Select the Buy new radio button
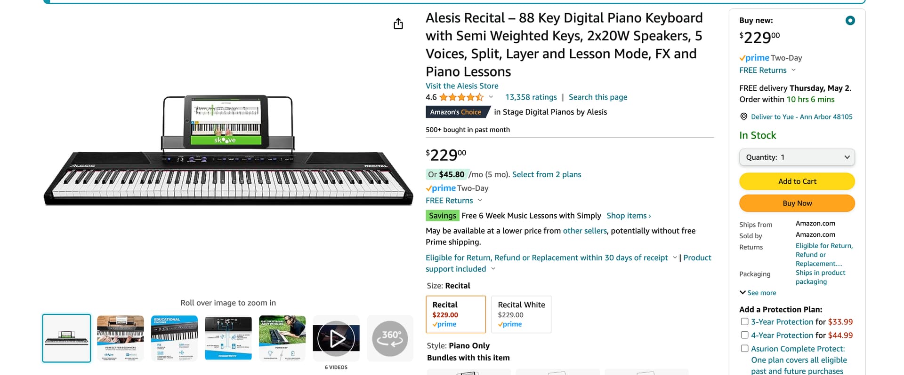The width and height of the screenshot is (904, 375). (850, 21)
